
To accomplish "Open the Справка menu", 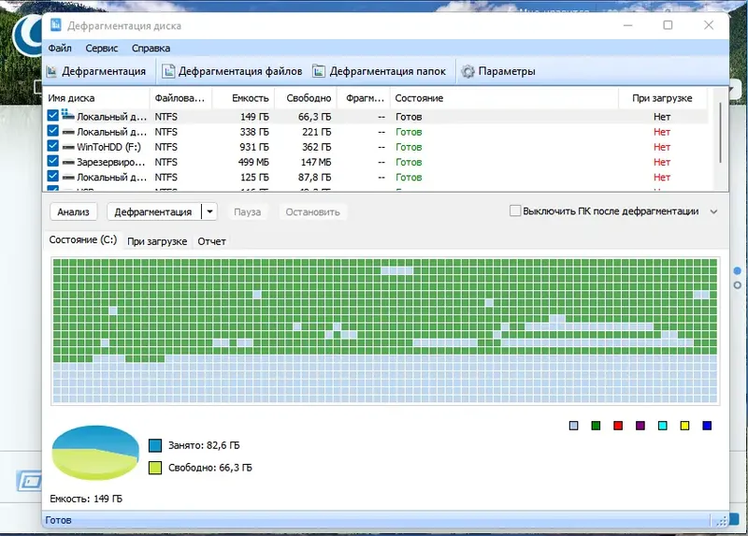I will (x=151, y=49).
